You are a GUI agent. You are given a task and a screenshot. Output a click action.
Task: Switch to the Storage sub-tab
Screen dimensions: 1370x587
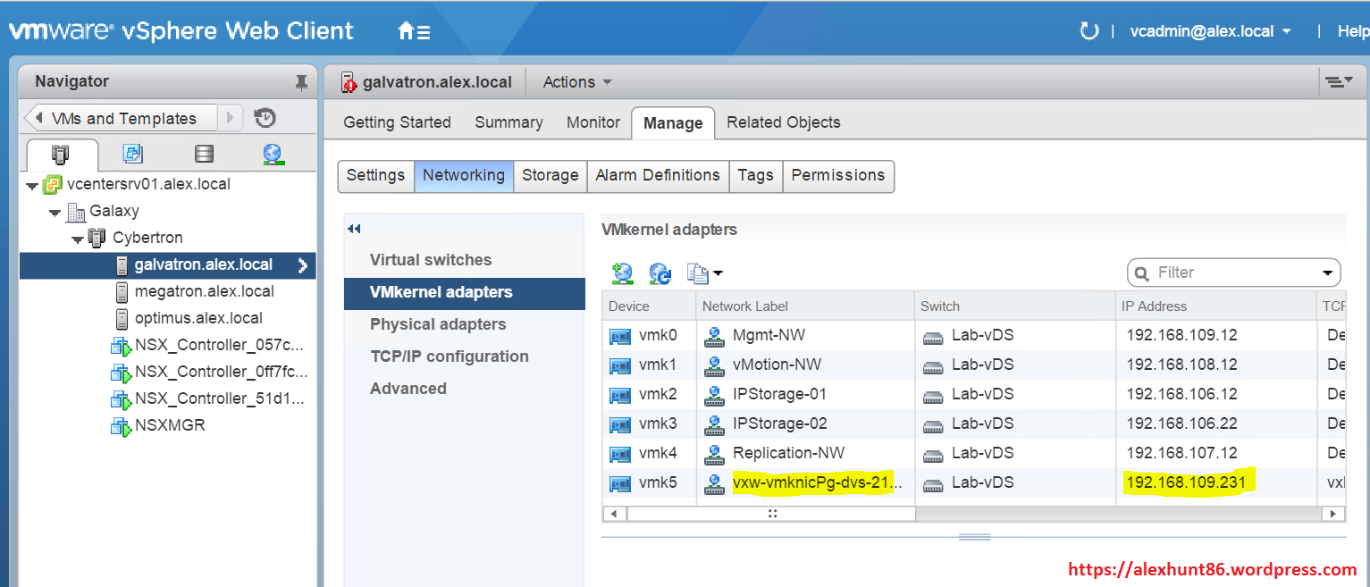pyautogui.click(x=550, y=175)
